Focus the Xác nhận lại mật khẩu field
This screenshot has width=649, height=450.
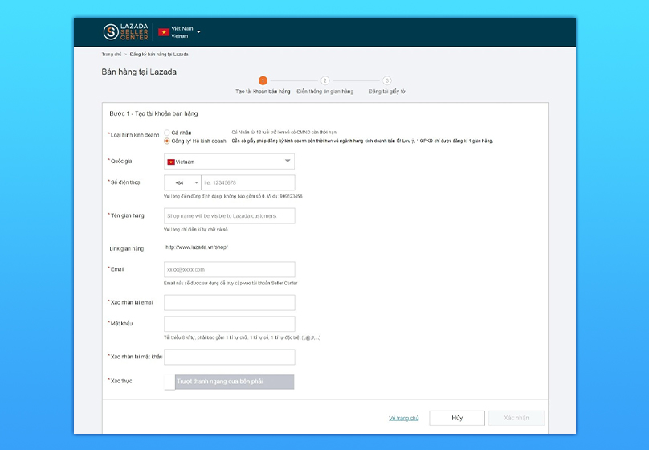click(x=229, y=357)
